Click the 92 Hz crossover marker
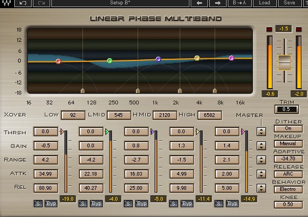The height and width of the screenshot is (217, 308). (82, 91)
